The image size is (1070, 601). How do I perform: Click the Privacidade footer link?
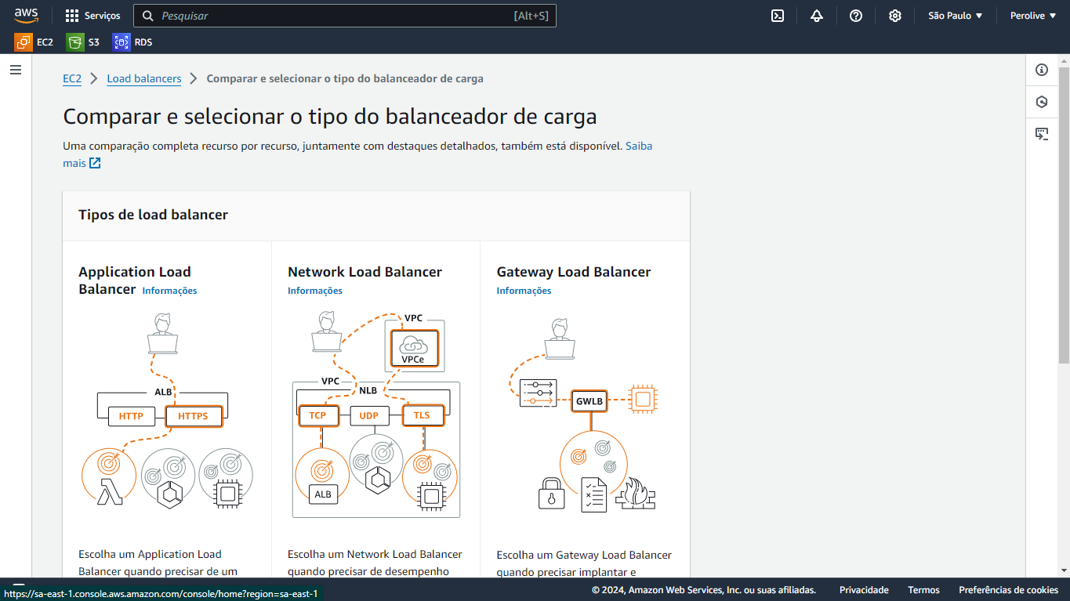click(x=864, y=590)
